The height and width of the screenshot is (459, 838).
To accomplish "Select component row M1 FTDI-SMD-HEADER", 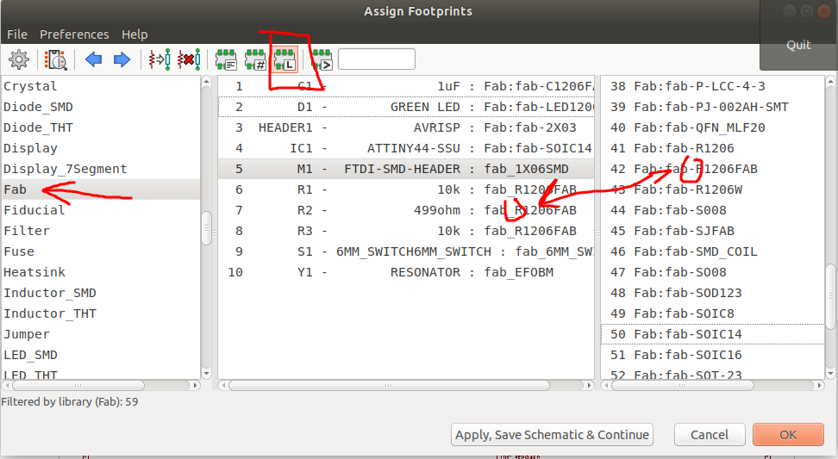I will tap(406, 169).
